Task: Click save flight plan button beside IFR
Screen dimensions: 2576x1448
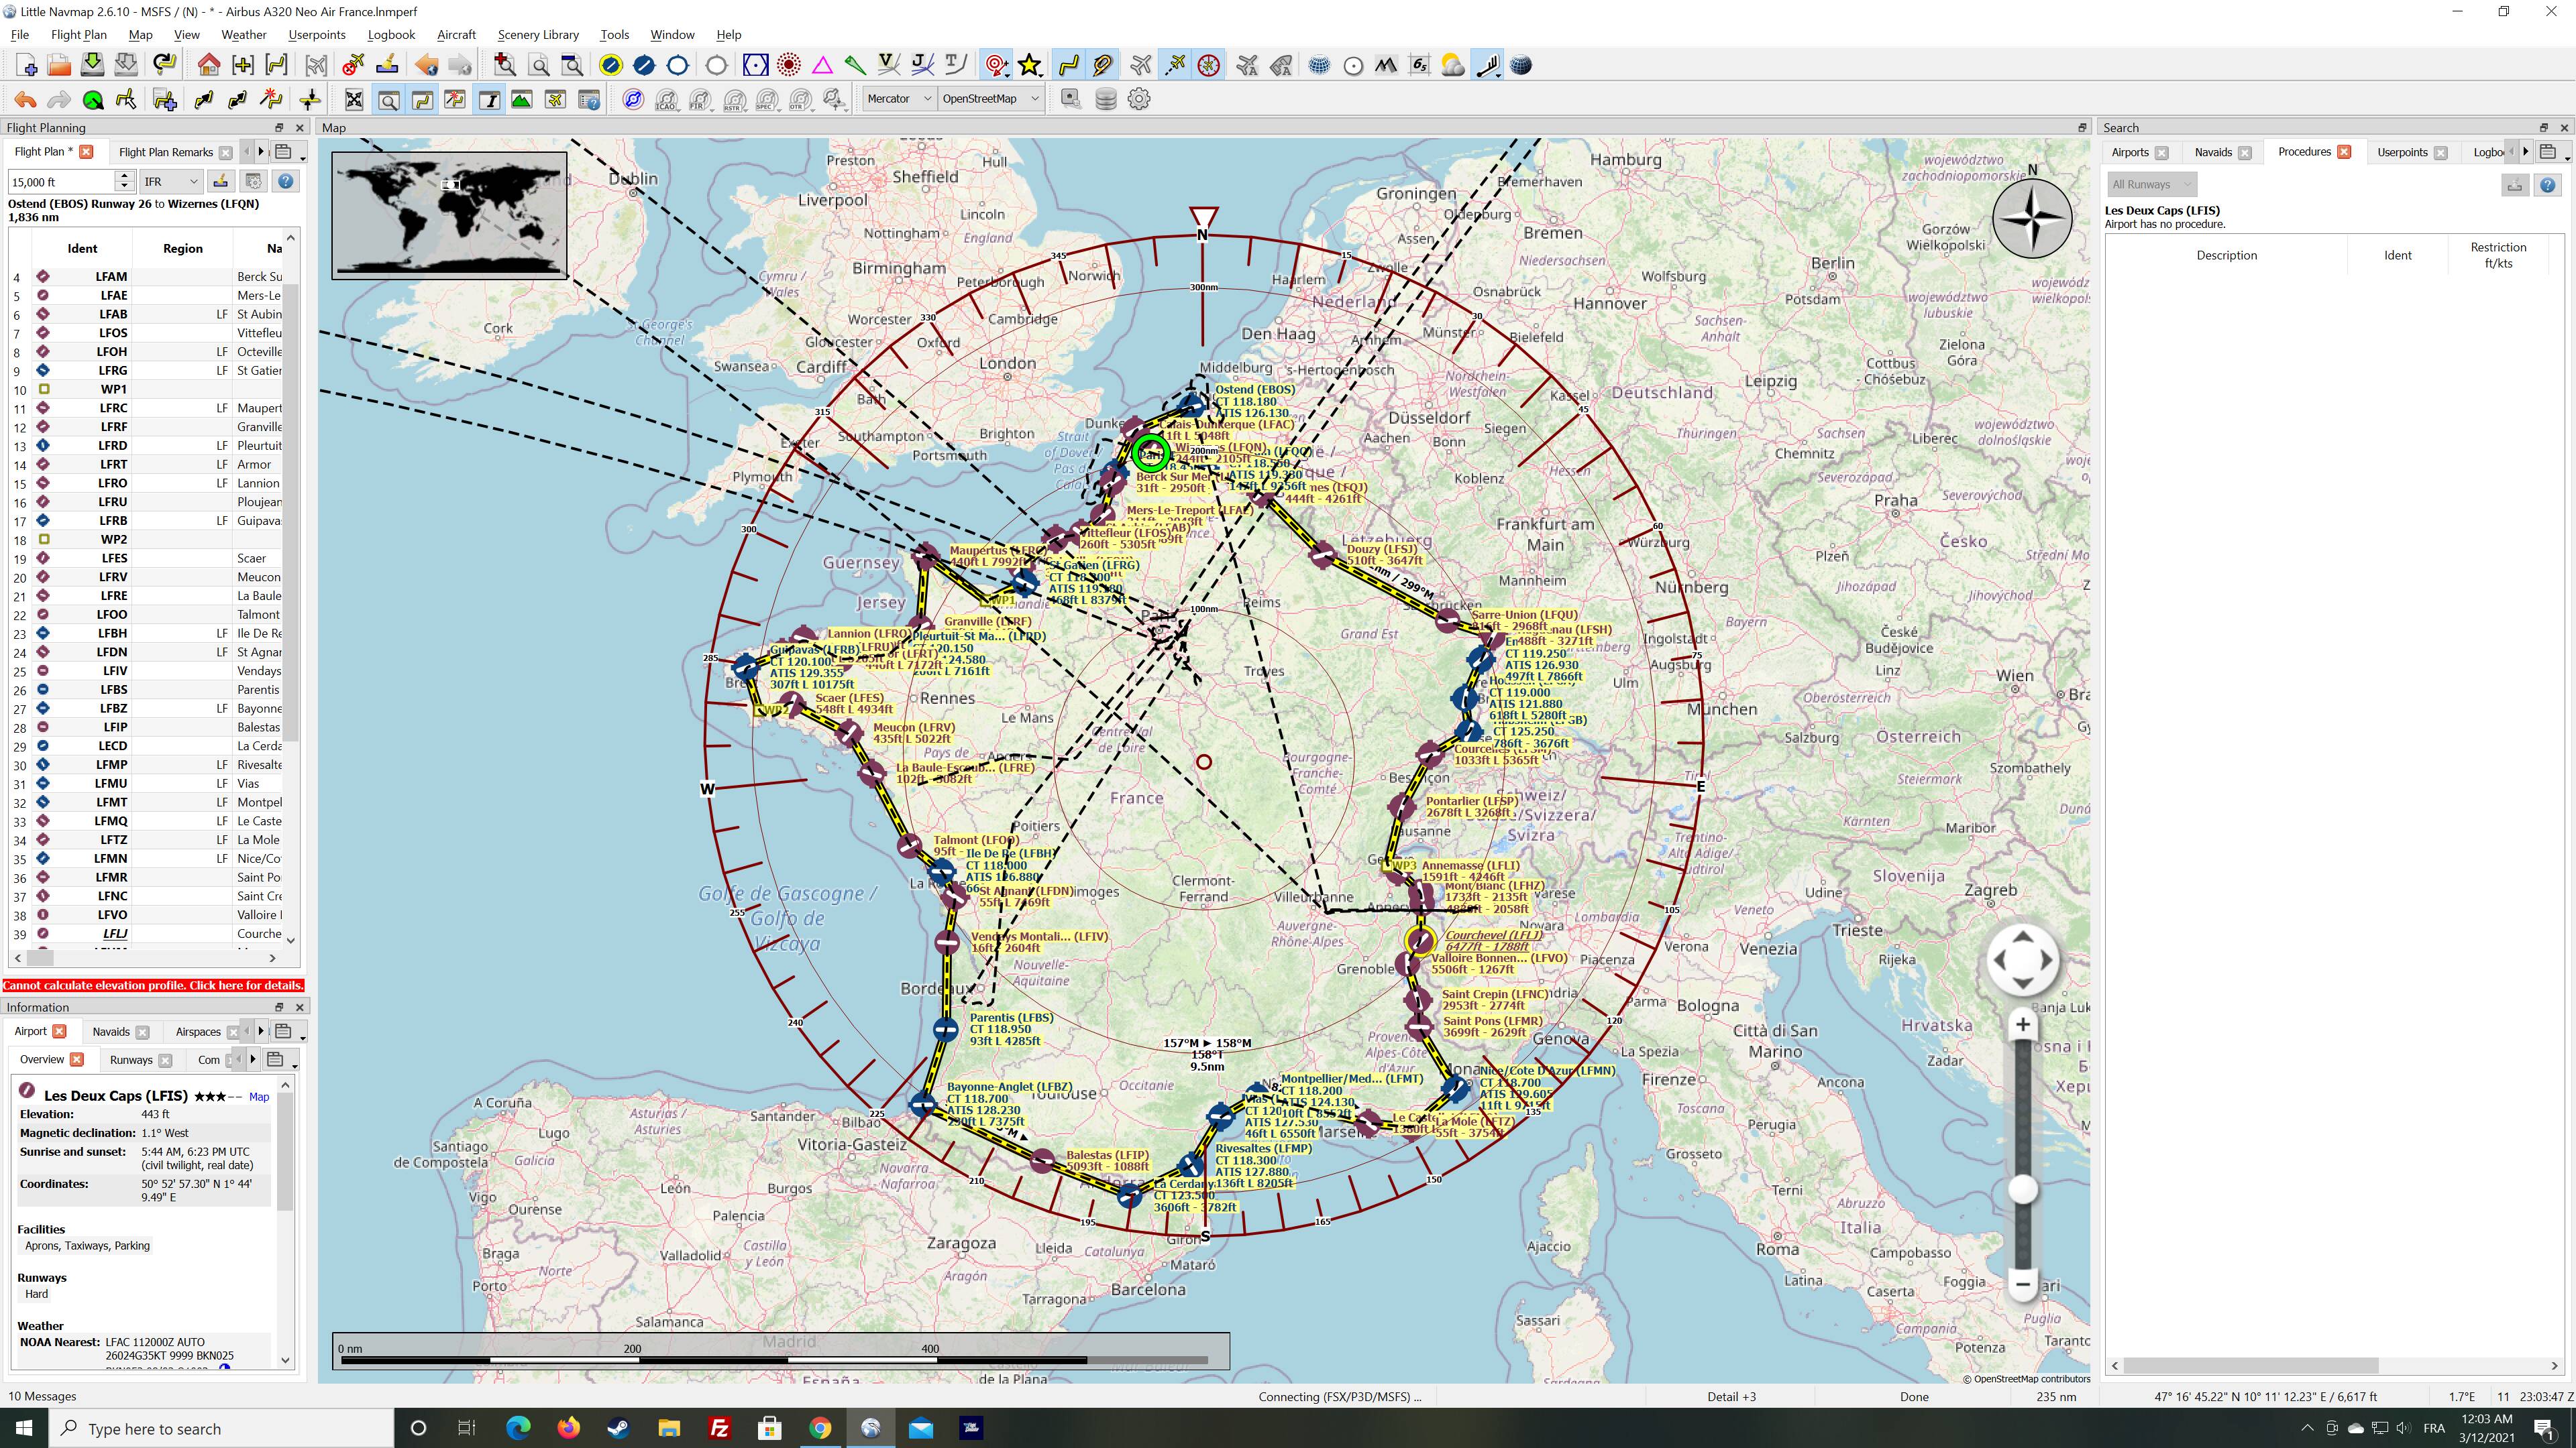Action: 221,181
